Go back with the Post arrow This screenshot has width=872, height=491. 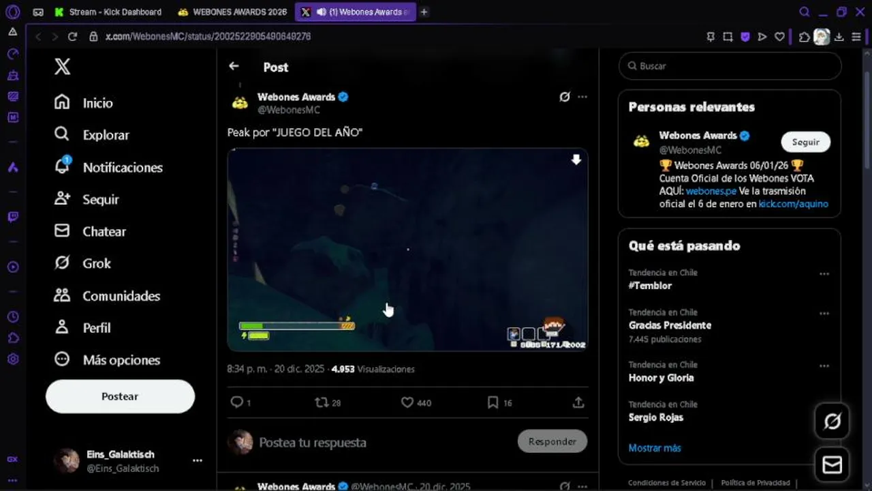coord(234,66)
